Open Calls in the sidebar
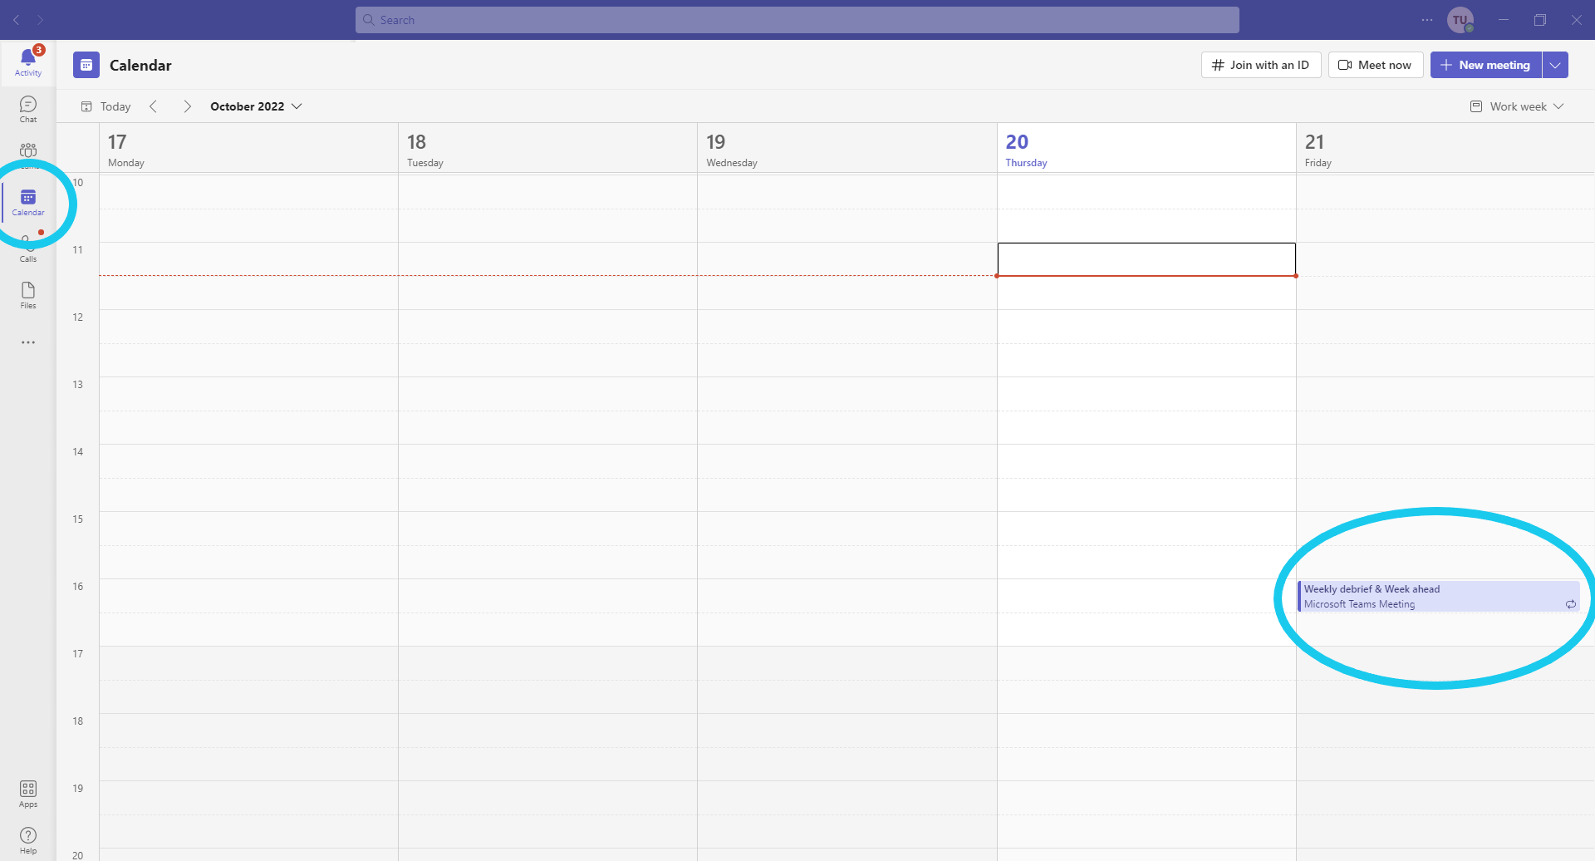This screenshot has width=1595, height=861. click(27, 249)
